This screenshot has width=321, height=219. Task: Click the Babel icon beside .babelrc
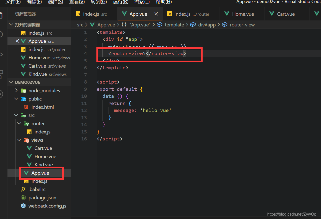(x=23, y=189)
